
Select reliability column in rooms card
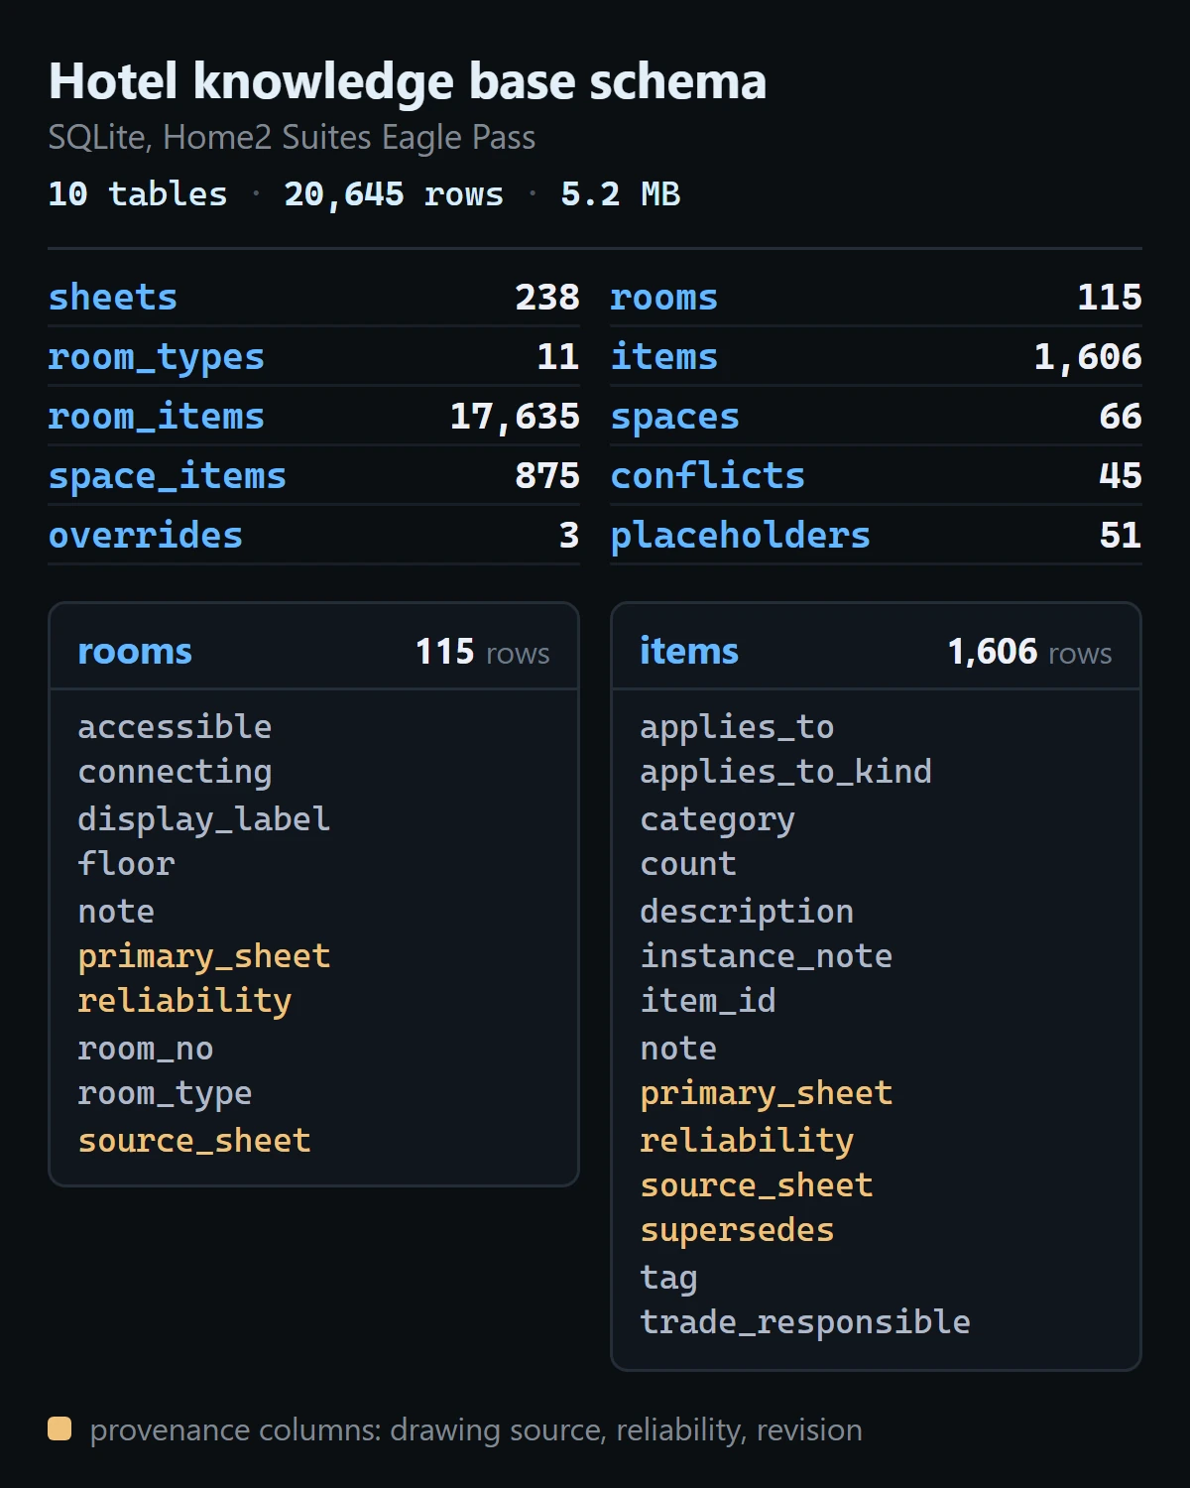(x=184, y=1002)
